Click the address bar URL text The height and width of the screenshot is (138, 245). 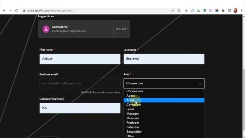coord(50,11)
